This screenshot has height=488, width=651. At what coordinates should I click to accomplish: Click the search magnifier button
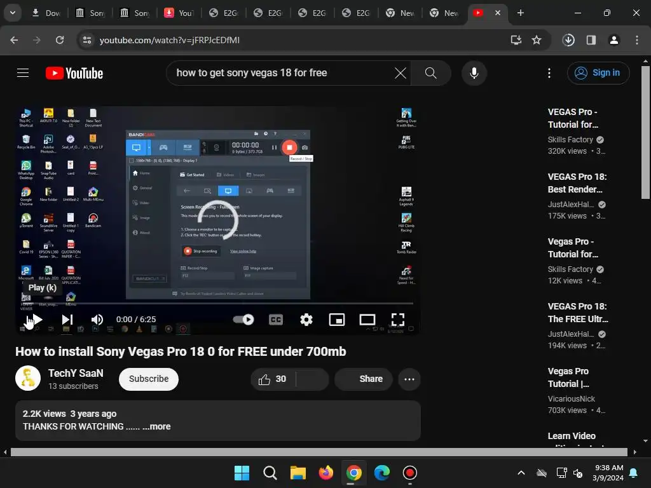point(430,73)
